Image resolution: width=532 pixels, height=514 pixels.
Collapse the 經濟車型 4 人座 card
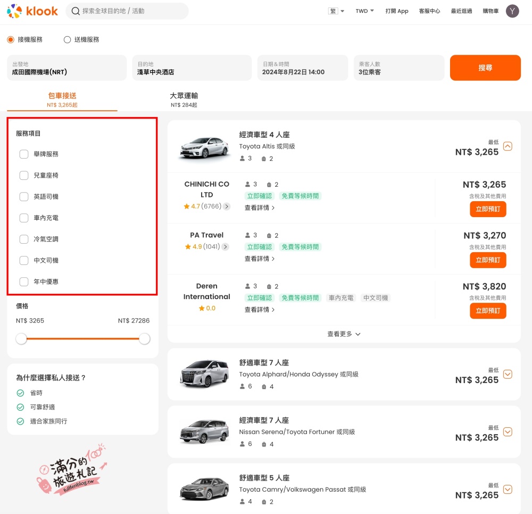508,146
